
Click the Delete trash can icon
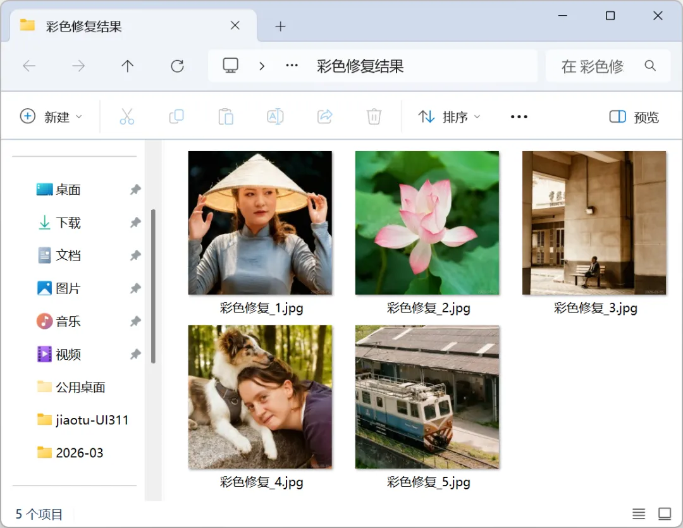tap(374, 117)
